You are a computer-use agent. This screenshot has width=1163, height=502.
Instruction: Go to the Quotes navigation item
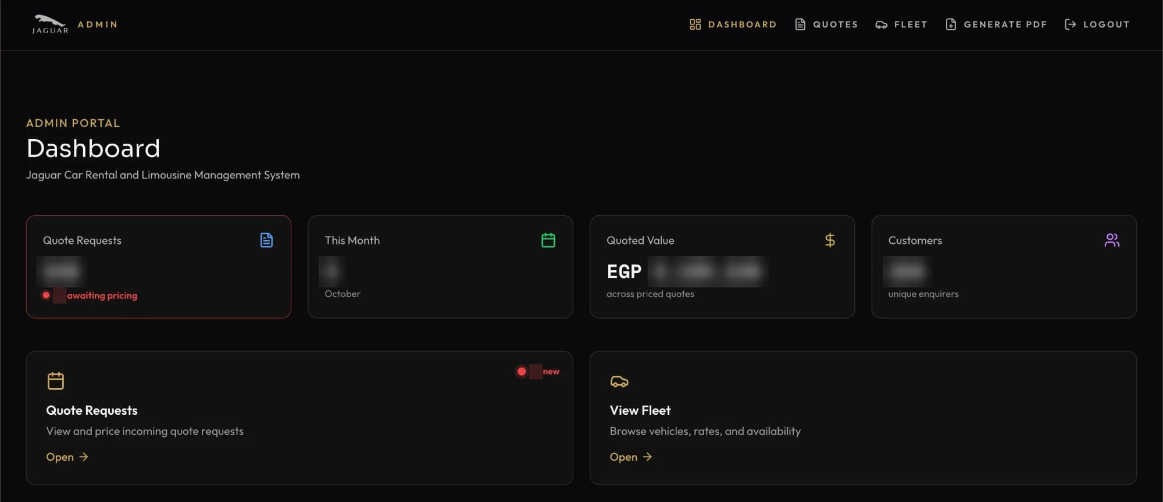coord(826,24)
